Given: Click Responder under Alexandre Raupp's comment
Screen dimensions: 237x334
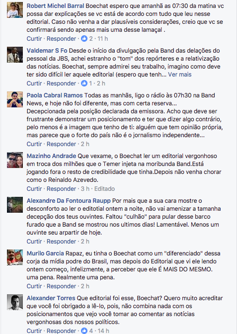Looking at the screenshot, I should pyautogui.click(x=61, y=242).
